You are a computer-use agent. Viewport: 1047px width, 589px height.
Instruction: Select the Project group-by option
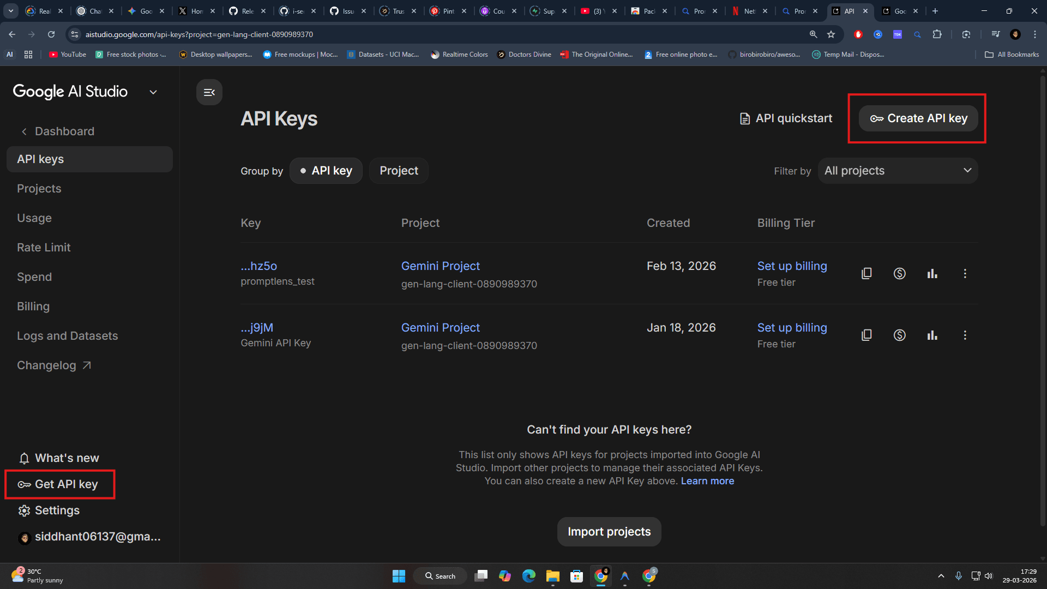(399, 170)
